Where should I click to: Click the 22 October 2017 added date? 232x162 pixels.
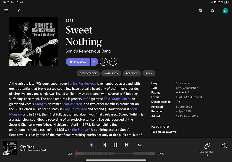click(187, 116)
